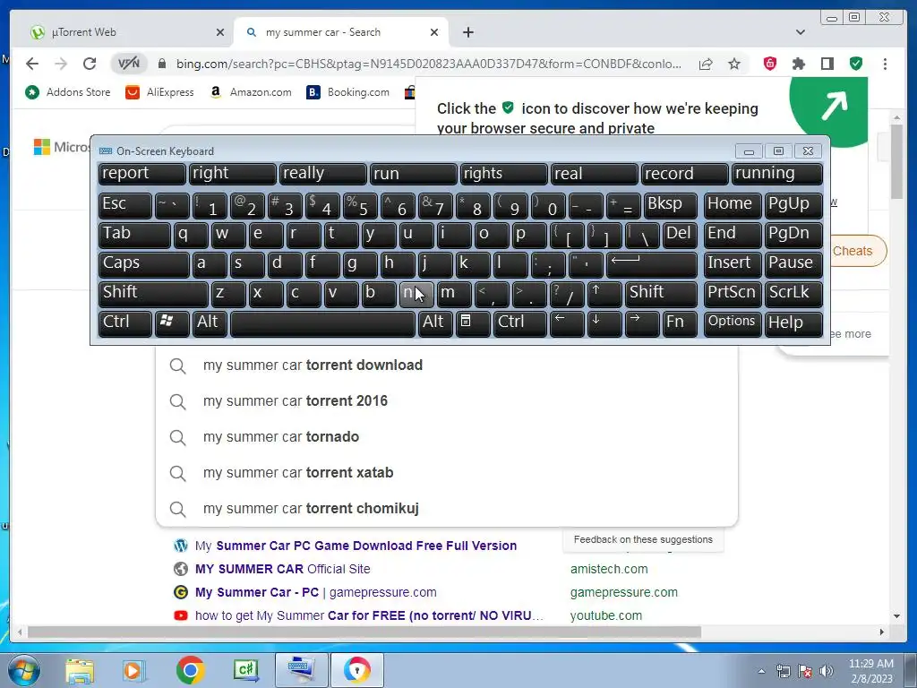Click the left arrow key on keyboard
This screenshot has height=688, width=917.
coord(567,322)
